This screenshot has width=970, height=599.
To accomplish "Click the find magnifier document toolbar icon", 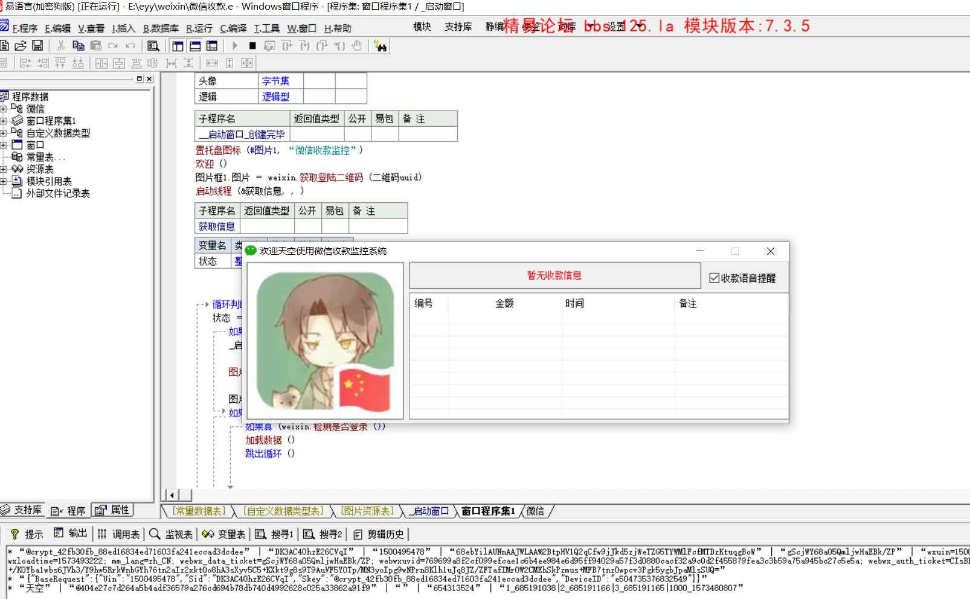I will point(153,46).
